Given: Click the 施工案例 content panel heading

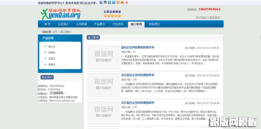Looking at the screenshot, I should tap(93, 37).
